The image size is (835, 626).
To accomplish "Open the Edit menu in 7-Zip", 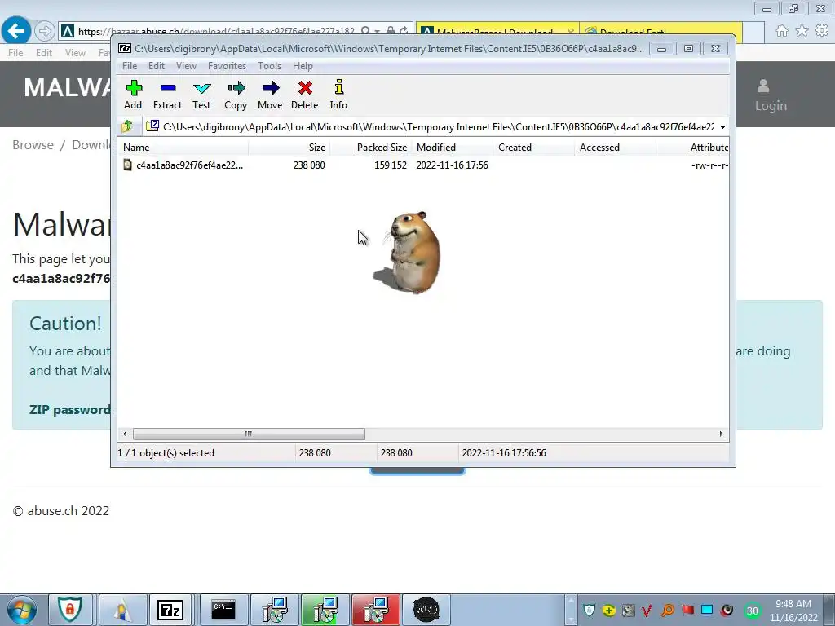I will (x=156, y=66).
